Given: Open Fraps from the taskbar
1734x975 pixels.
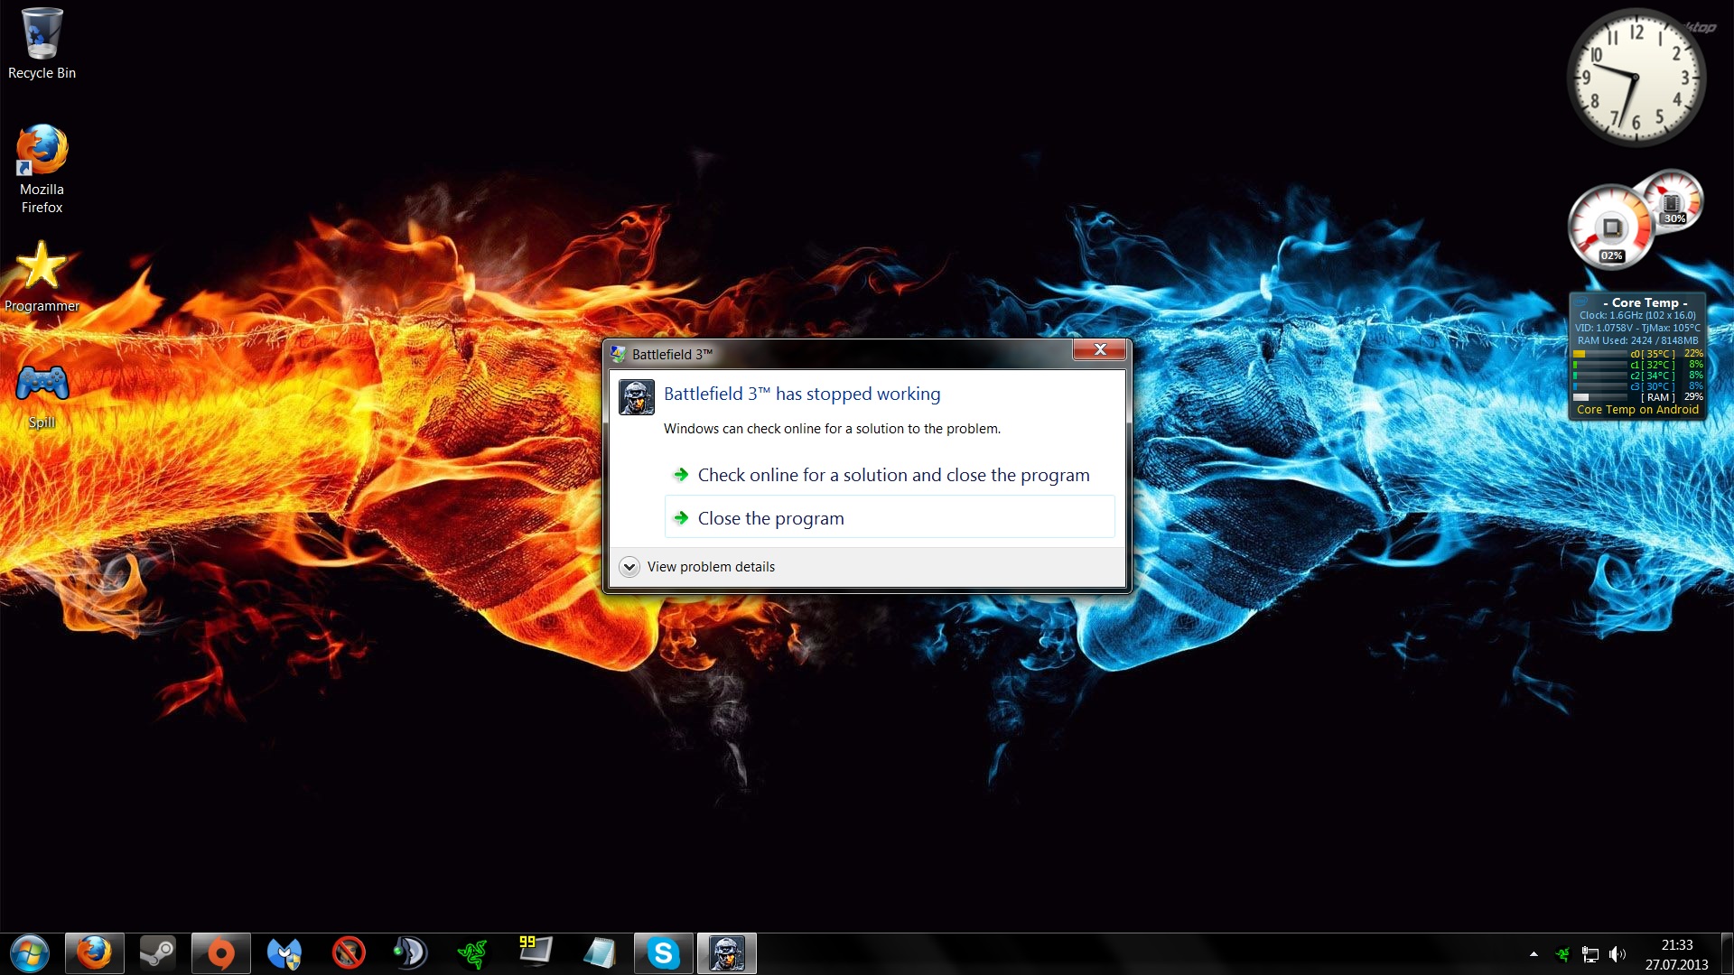Looking at the screenshot, I should [536, 953].
